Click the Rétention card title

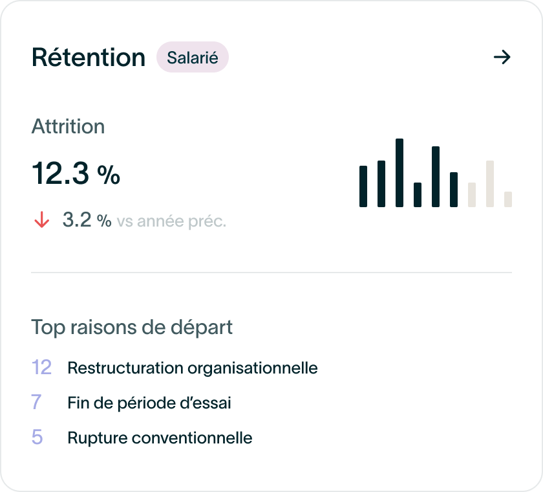tap(89, 57)
